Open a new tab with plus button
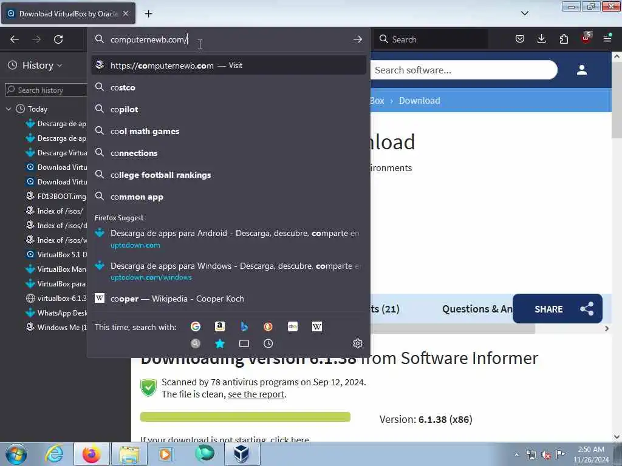Image resolution: width=622 pixels, height=466 pixels. pyautogui.click(x=148, y=14)
